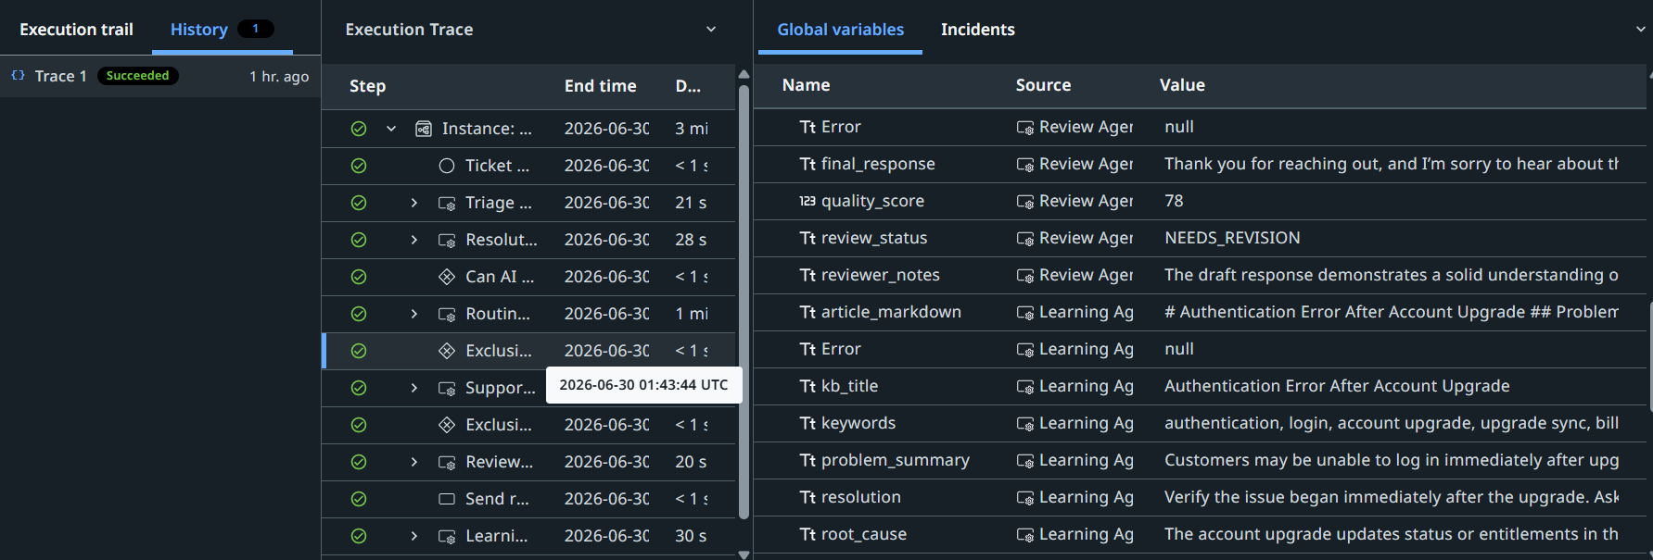Click the Ticket start event circle icon
Image resolution: width=1653 pixels, height=560 pixels.
[x=447, y=166]
